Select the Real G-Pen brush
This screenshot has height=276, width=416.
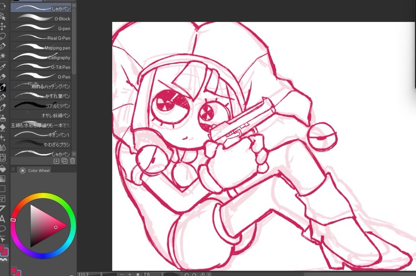click(41, 37)
